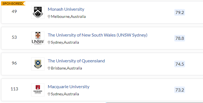Click the location pin under Macquarie University
The height and width of the screenshot is (103, 203).
49,94
